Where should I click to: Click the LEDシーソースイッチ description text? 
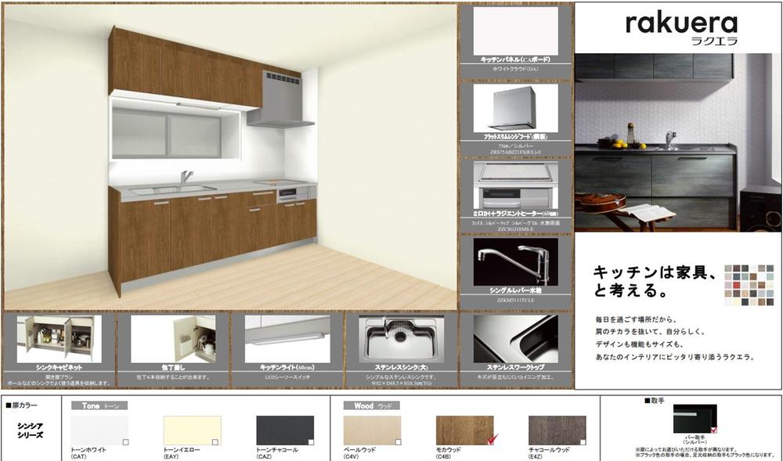287,377
